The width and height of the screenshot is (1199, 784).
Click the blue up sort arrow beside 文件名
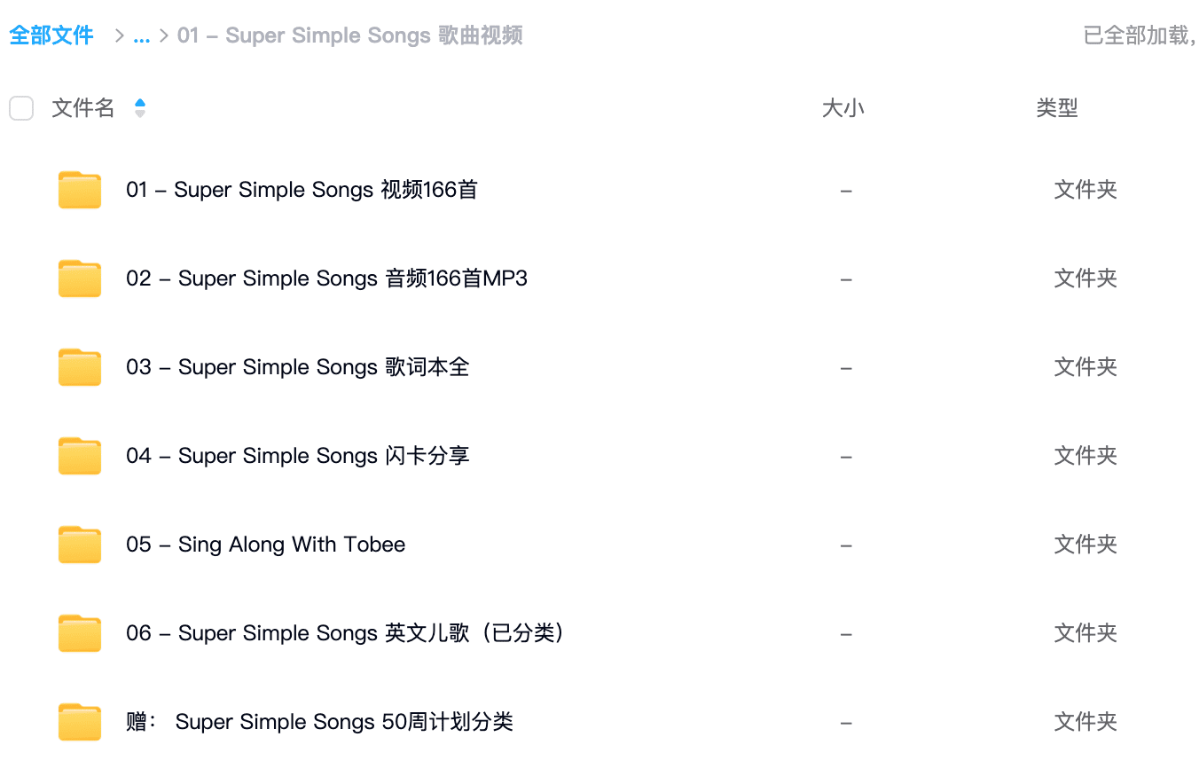click(139, 102)
